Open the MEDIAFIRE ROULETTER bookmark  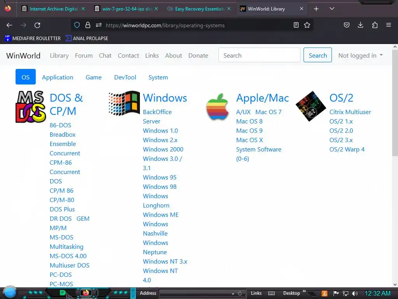click(33, 39)
